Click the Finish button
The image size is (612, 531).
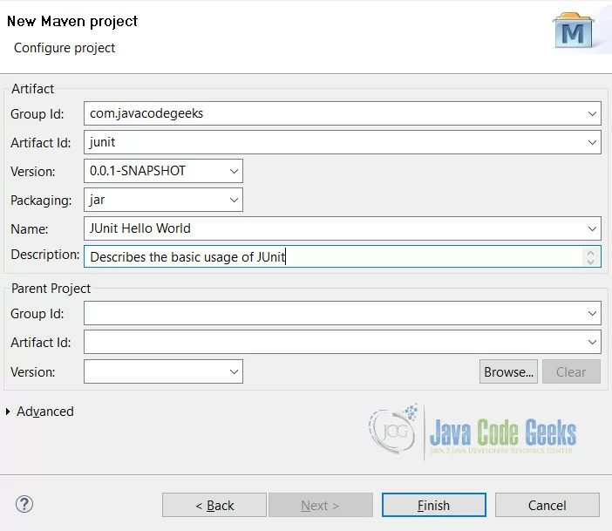tap(433, 505)
